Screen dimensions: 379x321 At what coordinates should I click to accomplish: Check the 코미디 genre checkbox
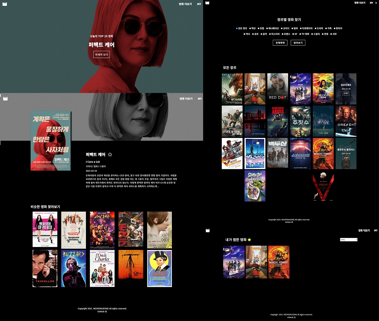coord(282,28)
